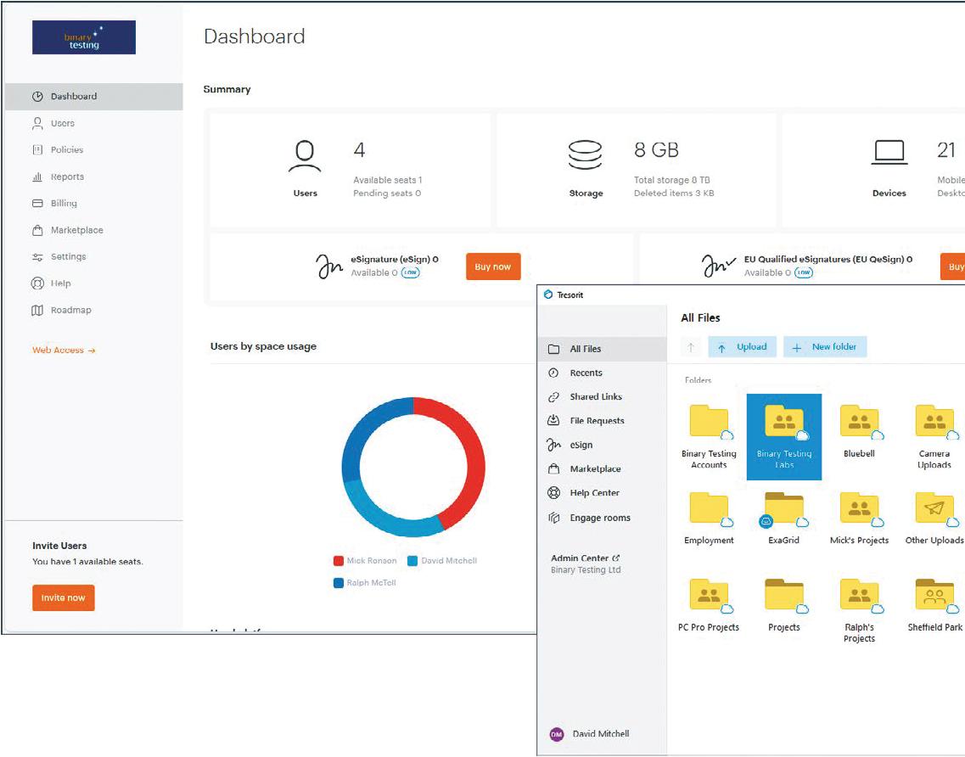Open Engage rooms in Tresorit sidebar
The width and height of the screenshot is (965, 757).
pos(602,519)
